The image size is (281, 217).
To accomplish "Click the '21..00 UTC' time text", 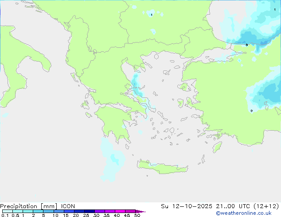I will (233, 206).
